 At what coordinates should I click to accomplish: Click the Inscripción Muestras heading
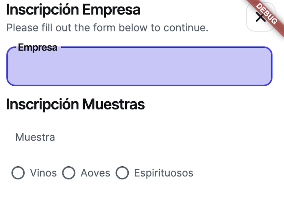pyautogui.click(x=76, y=104)
